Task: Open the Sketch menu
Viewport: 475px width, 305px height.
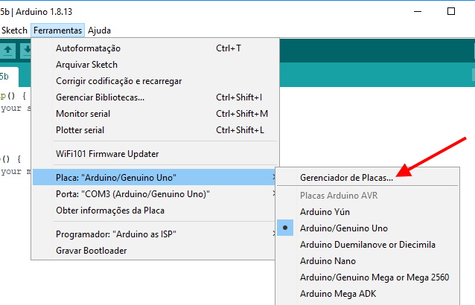Action: click(x=14, y=30)
